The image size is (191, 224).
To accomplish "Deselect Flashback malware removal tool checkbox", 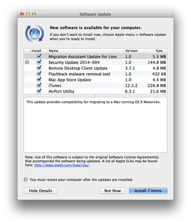I will [x=39, y=74].
